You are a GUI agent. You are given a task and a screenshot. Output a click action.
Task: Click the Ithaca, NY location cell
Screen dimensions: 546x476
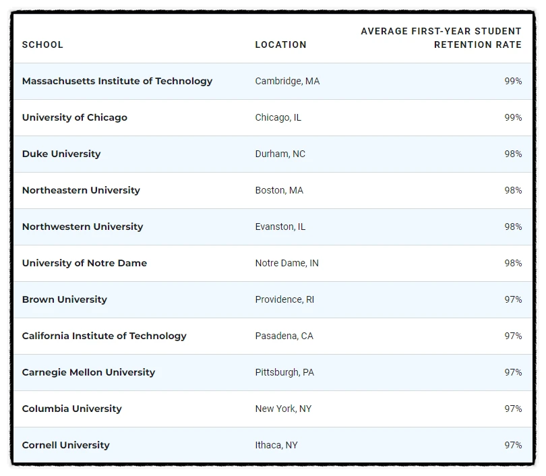coord(276,445)
